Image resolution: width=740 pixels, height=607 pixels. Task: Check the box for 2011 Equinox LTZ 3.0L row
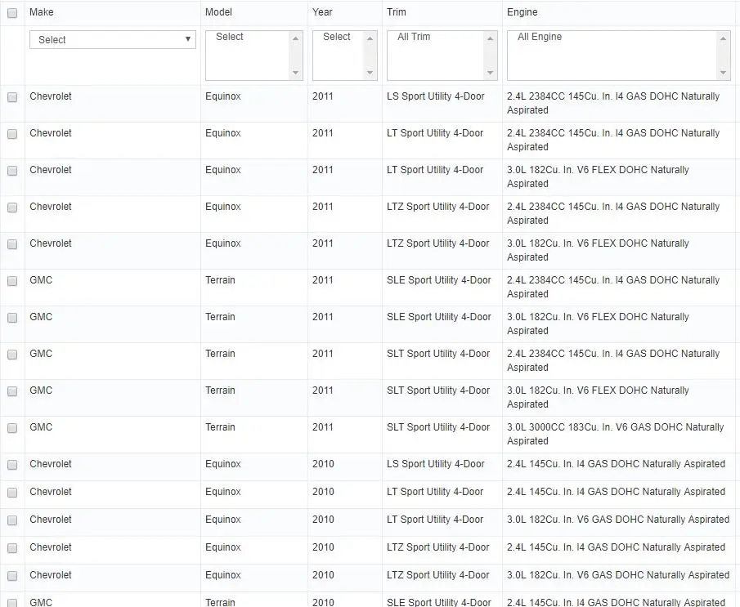[12, 244]
